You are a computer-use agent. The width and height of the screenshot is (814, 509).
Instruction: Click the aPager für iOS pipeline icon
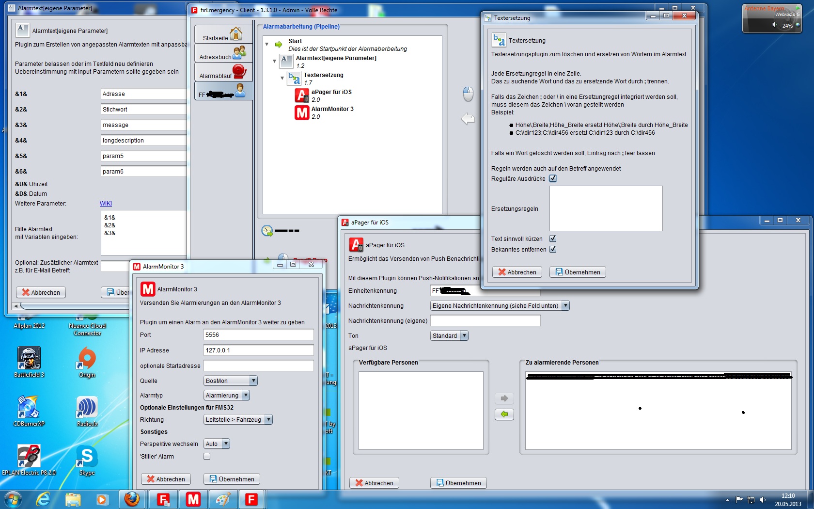[302, 95]
